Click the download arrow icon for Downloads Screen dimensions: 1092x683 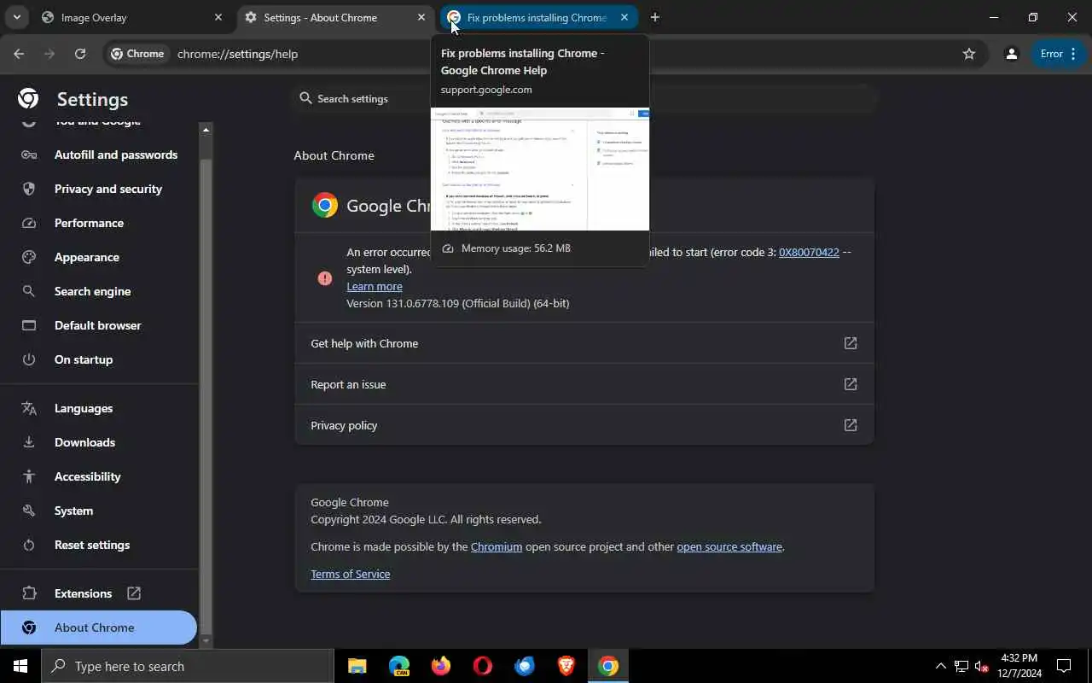[29, 442]
